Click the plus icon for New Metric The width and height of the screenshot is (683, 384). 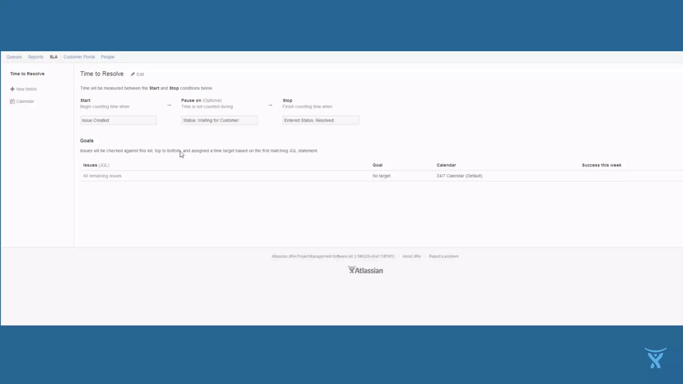click(x=12, y=89)
